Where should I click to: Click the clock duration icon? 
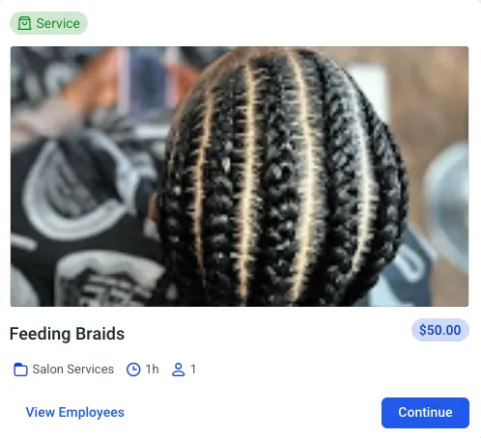(x=133, y=370)
